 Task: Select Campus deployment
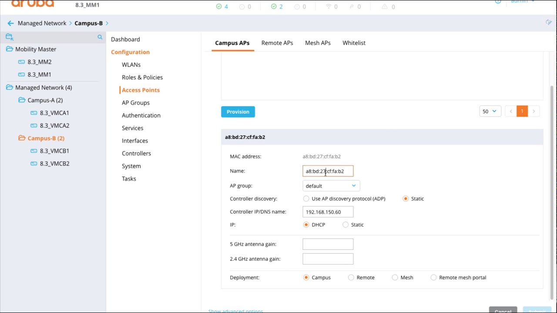pos(306,277)
